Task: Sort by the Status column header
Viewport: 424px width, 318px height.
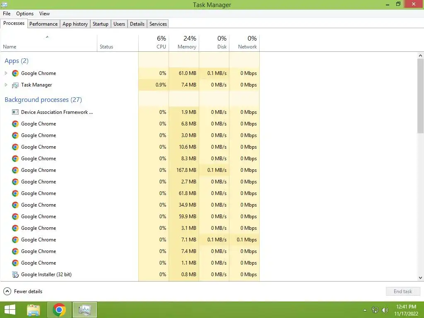Action: click(118, 43)
